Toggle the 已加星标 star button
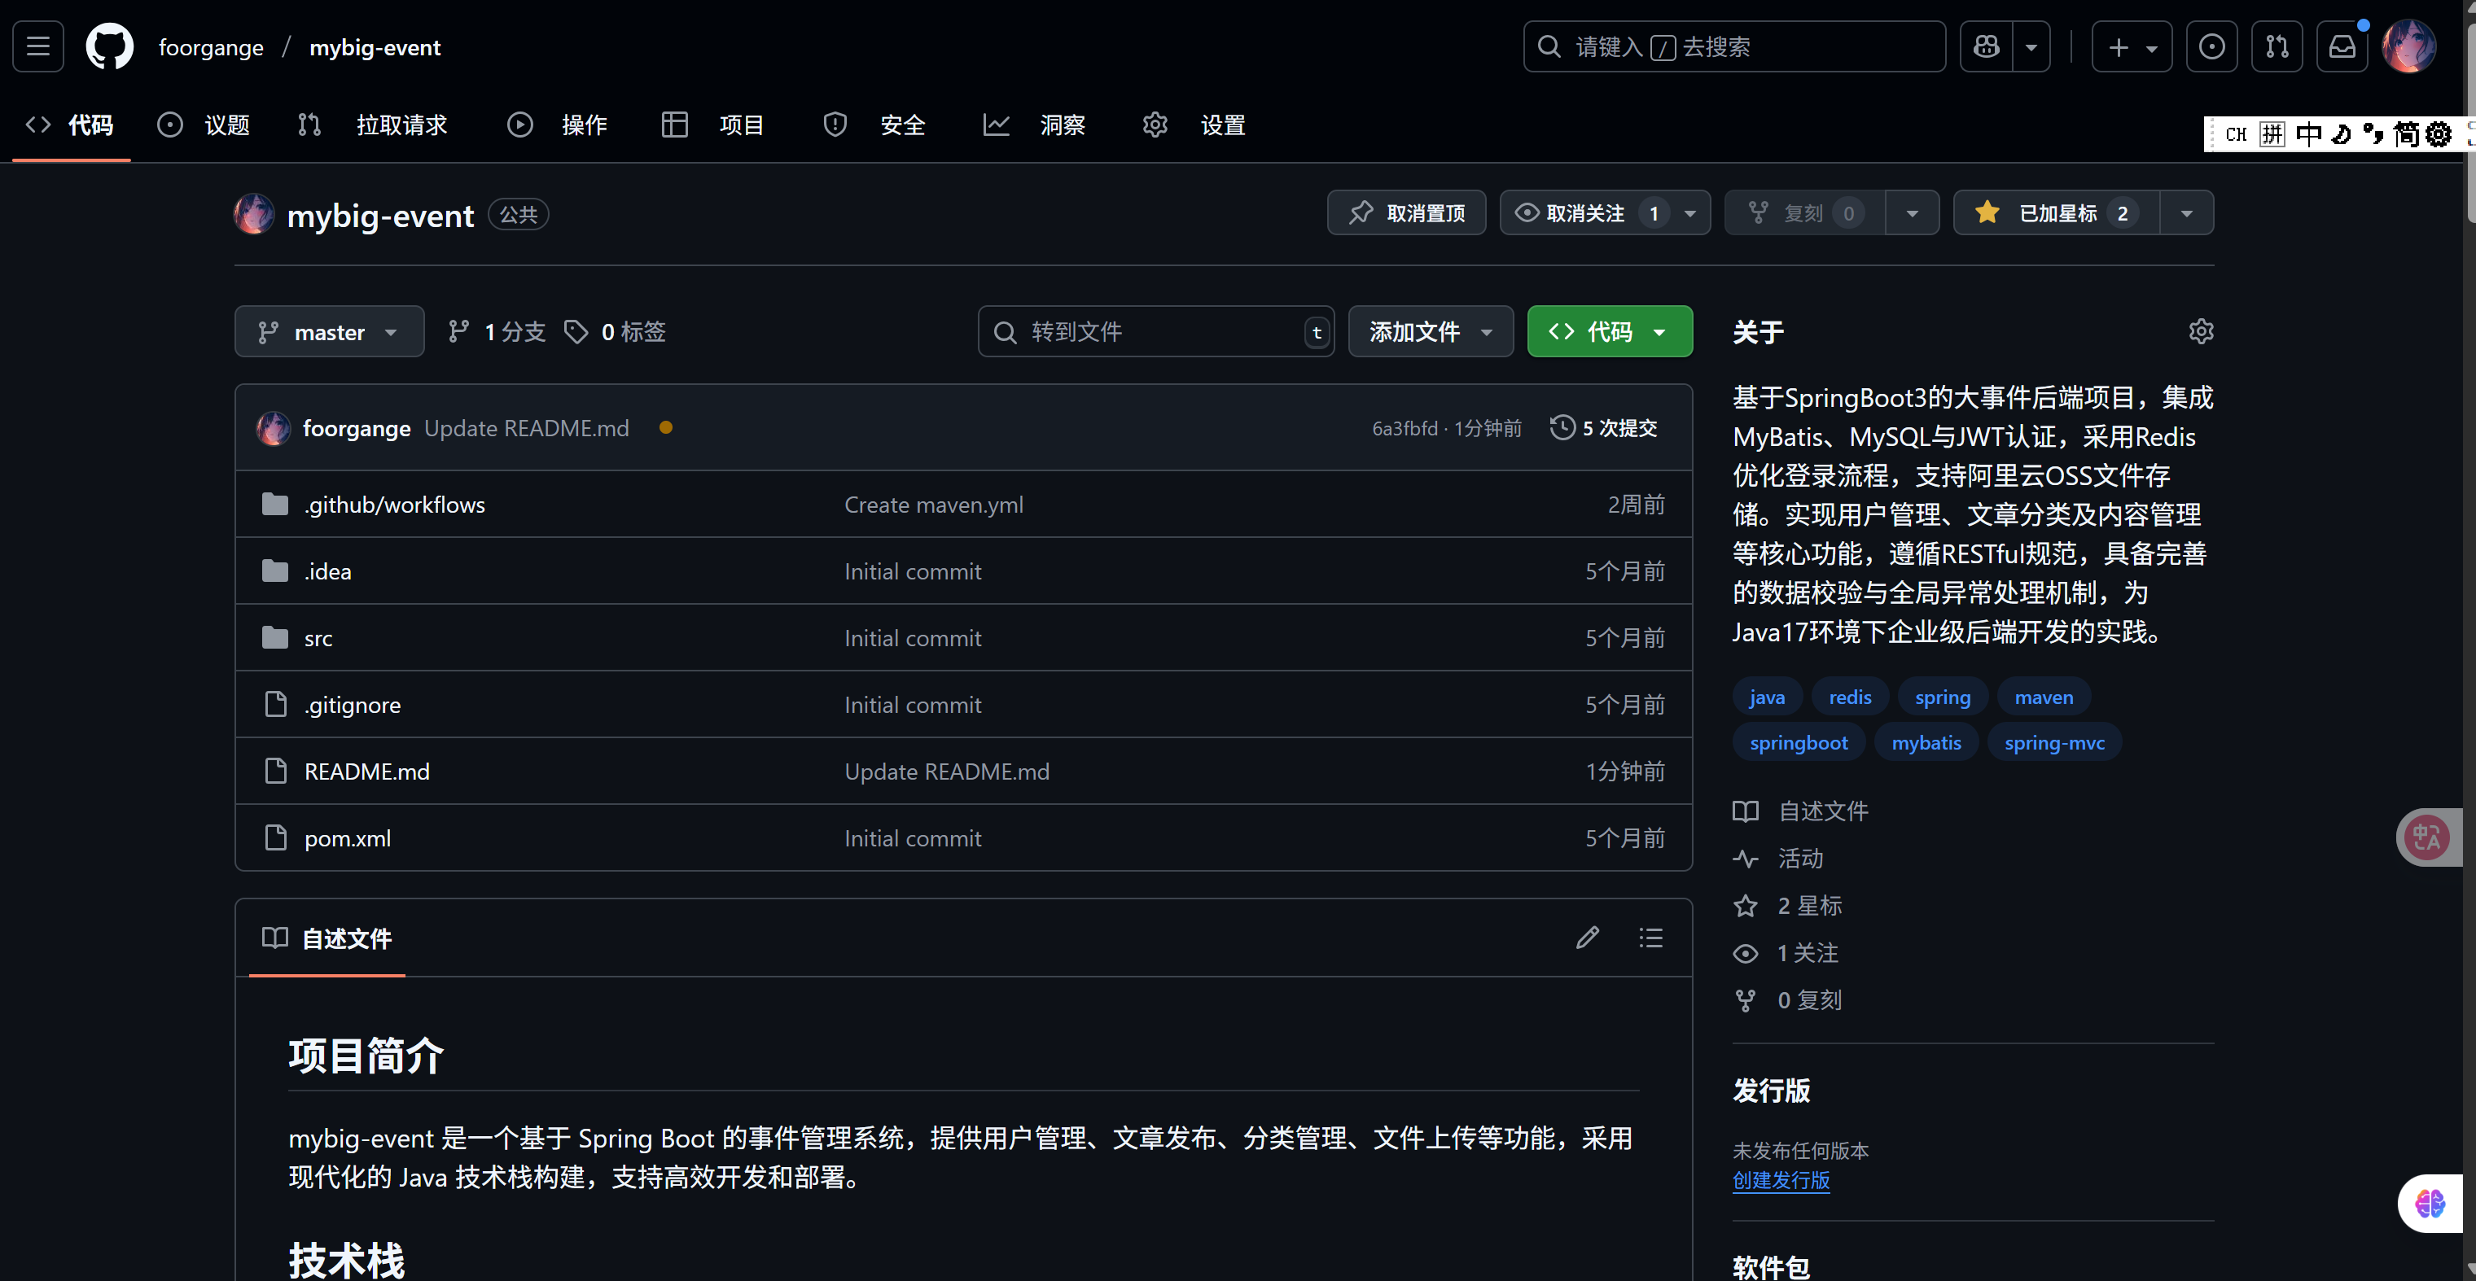The image size is (2476, 1281). point(2056,212)
